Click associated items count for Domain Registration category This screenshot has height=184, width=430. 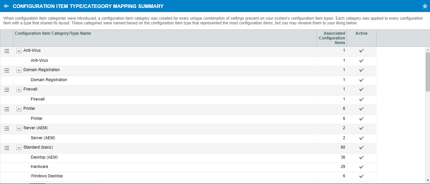[344, 70]
